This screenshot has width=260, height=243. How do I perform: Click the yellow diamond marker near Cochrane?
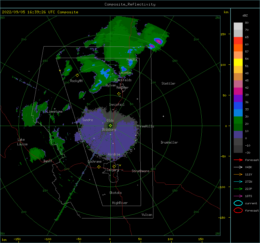click(x=99, y=167)
